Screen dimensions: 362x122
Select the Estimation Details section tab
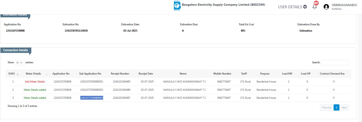pyautogui.click(x=15, y=15)
